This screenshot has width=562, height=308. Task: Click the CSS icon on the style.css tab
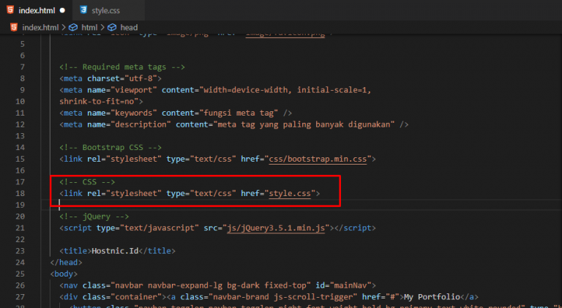click(83, 11)
